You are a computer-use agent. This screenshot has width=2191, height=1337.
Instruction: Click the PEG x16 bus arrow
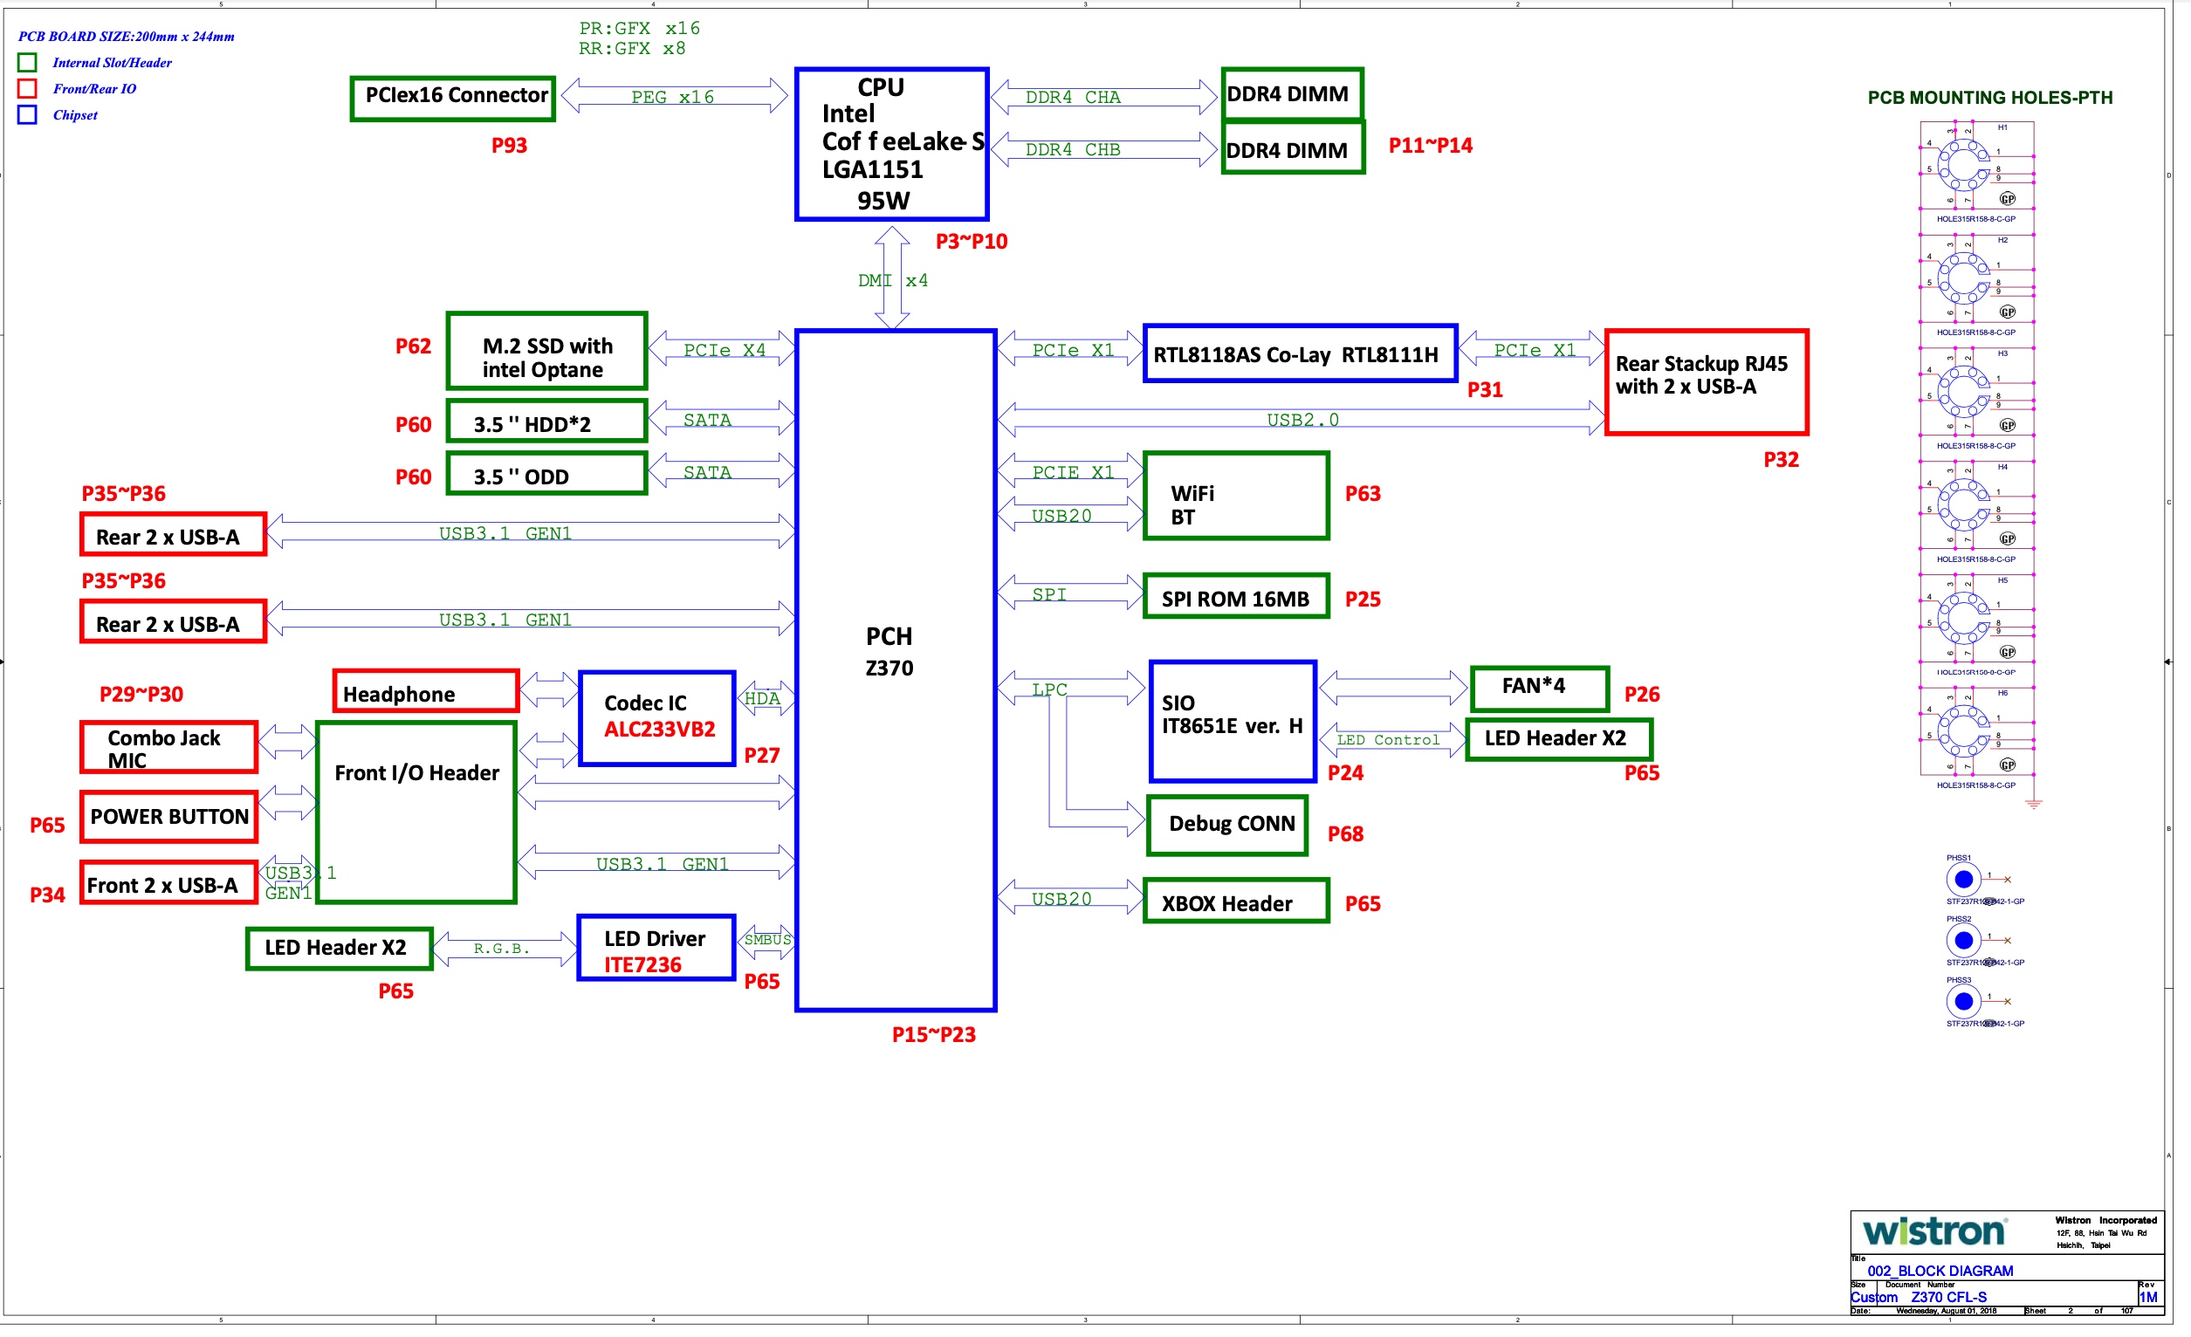674,96
